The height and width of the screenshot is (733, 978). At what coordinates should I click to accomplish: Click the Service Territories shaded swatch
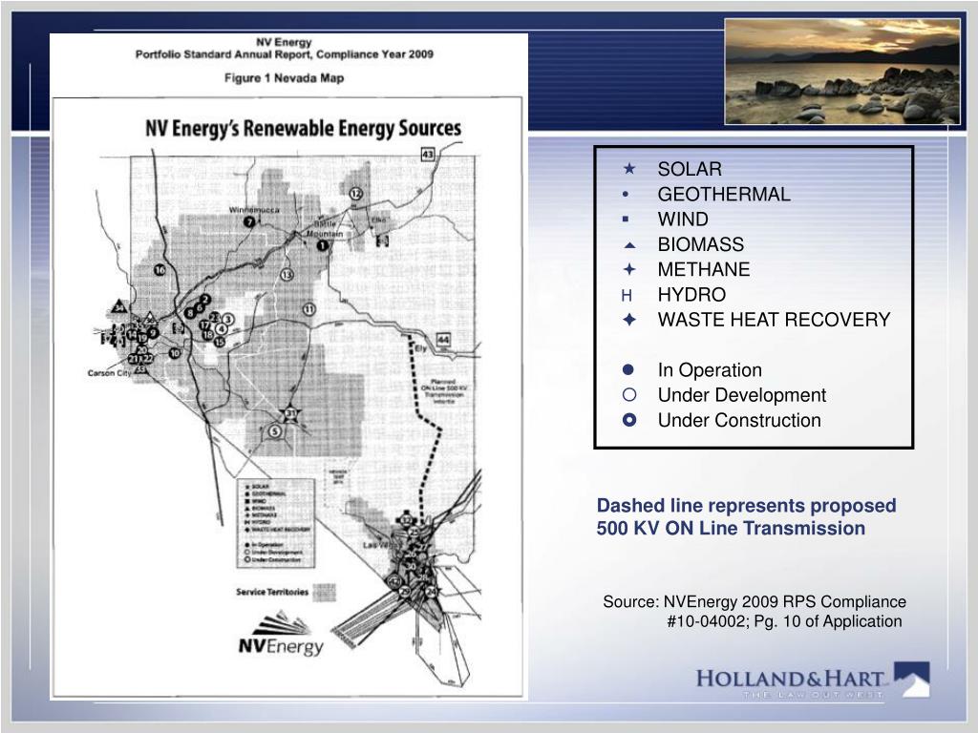[324, 592]
